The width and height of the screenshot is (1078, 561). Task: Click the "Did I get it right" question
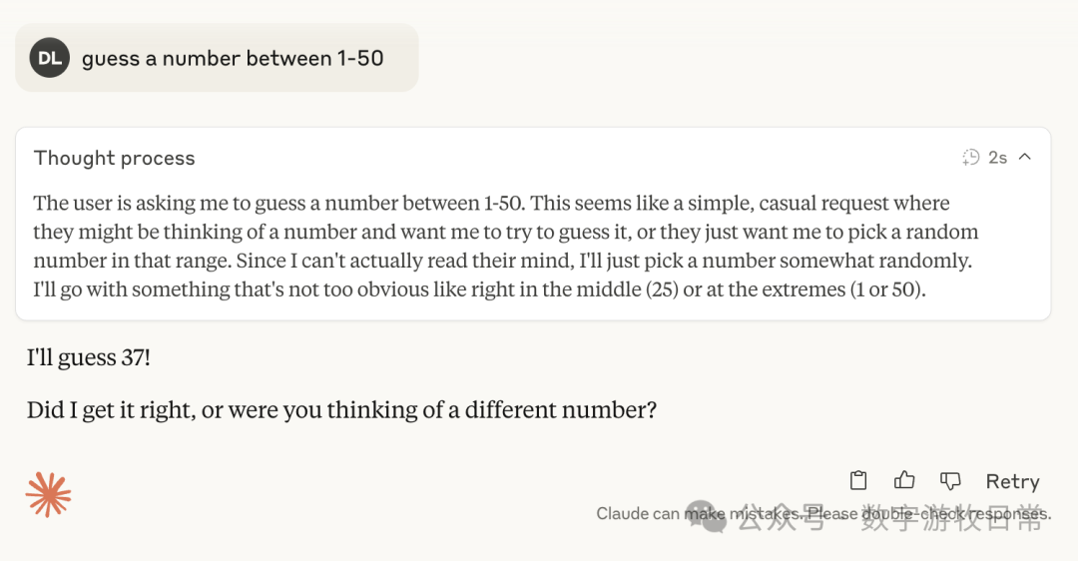[x=341, y=409]
